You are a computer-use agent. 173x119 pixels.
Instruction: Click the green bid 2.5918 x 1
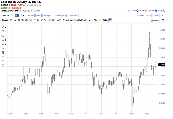5,8
